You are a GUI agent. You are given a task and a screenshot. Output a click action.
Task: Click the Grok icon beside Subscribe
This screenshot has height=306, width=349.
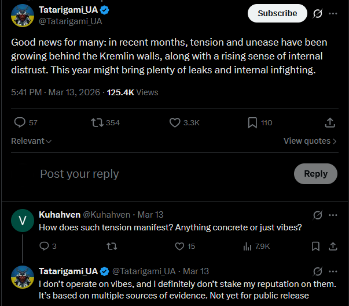(317, 13)
